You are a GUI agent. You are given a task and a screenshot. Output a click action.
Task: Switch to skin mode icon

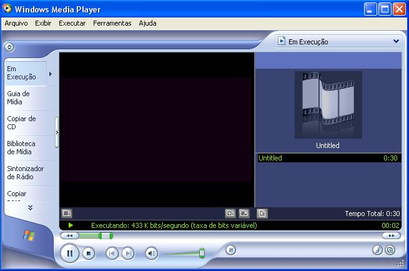(390, 250)
